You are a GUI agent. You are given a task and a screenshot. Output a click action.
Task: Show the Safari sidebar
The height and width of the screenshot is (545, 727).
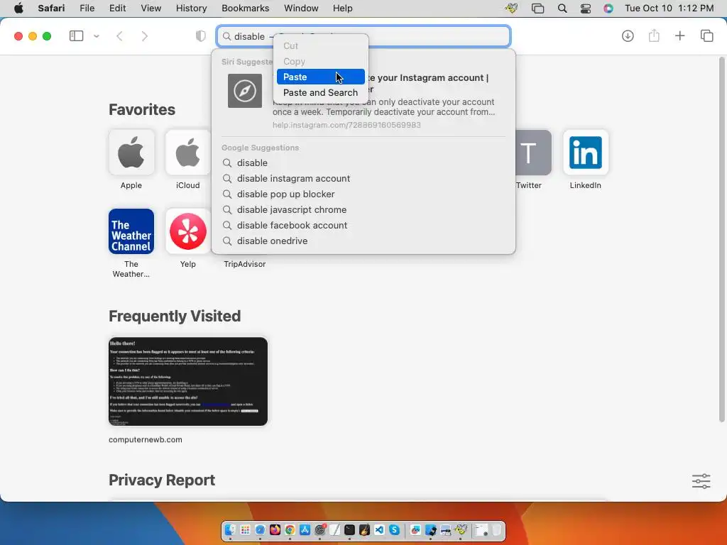[76, 35]
